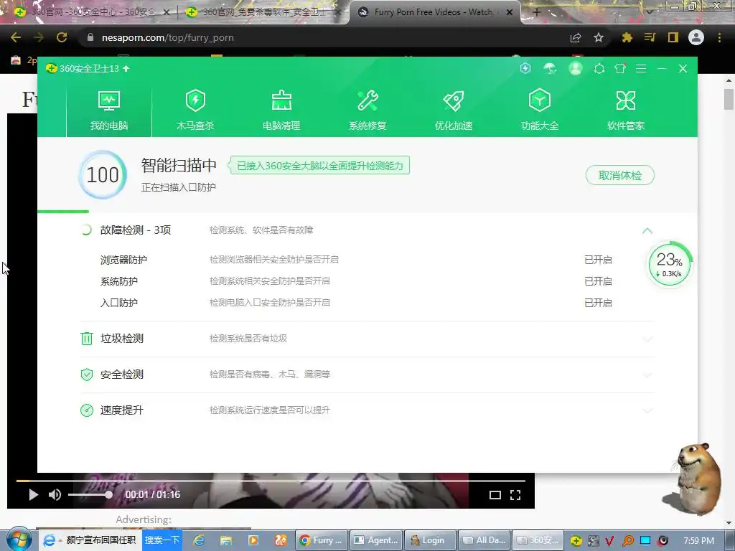Image resolution: width=735 pixels, height=551 pixels.
Task: Go to the 优化加速 tab
Action: click(x=454, y=110)
